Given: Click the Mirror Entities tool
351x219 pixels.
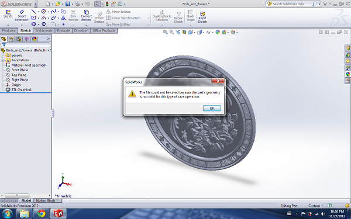Looking at the screenshot, I should click(118, 12).
